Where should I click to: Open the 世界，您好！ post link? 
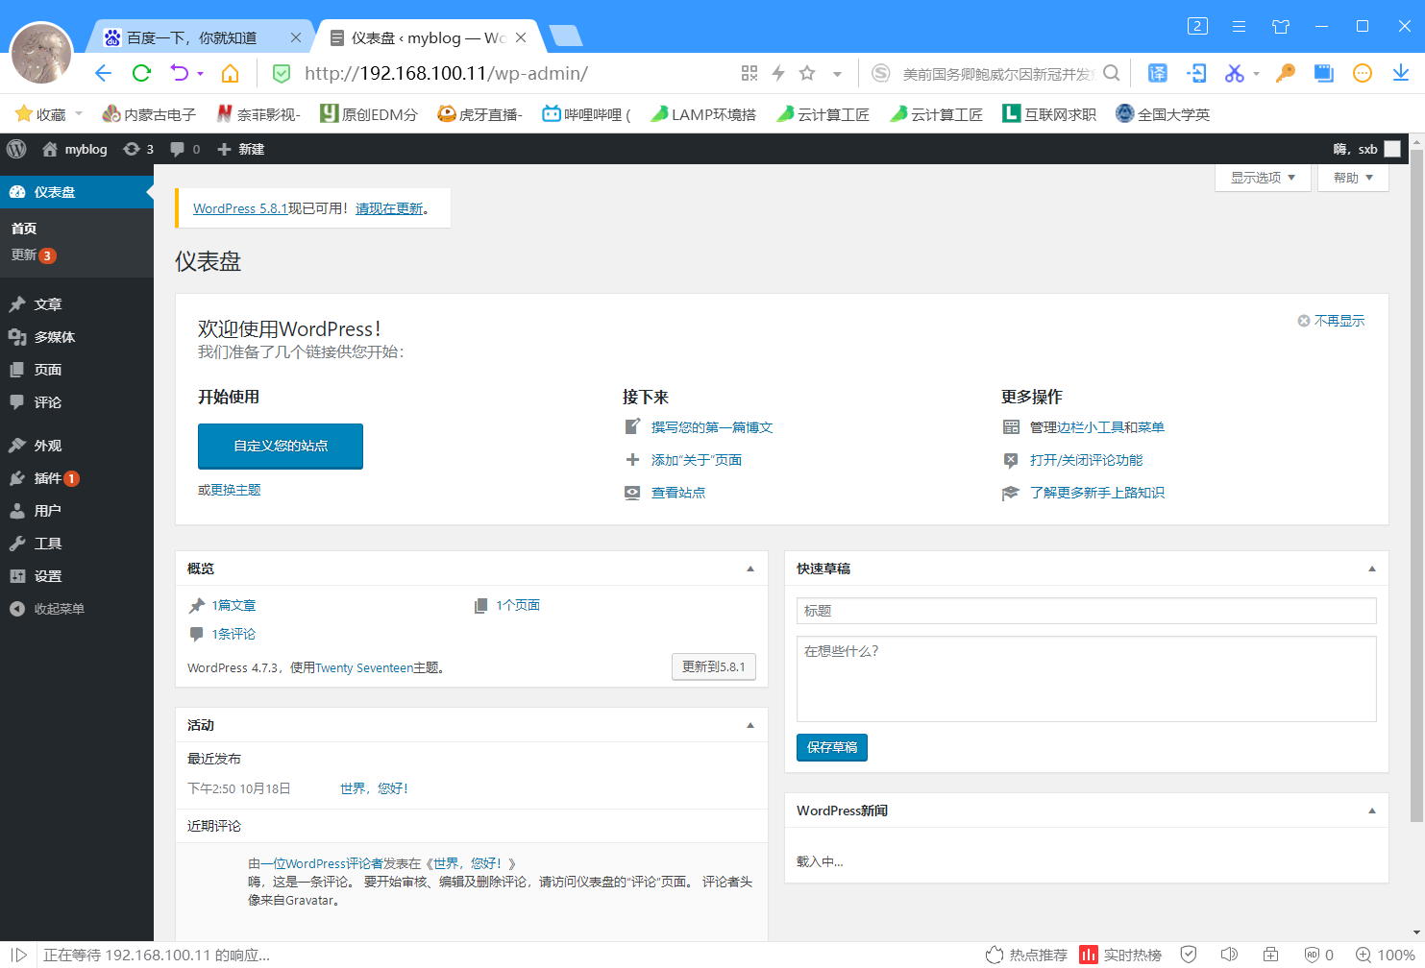pyautogui.click(x=375, y=788)
